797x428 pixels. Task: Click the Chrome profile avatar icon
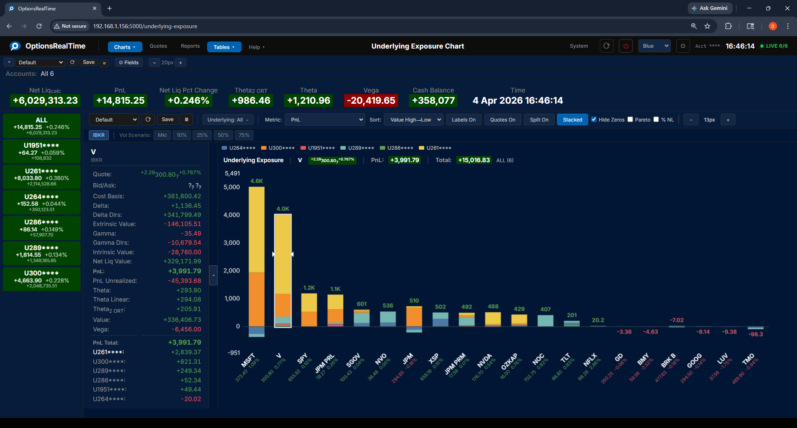coord(773,26)
